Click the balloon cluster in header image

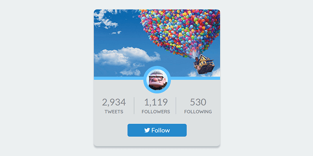coord(180,30)
